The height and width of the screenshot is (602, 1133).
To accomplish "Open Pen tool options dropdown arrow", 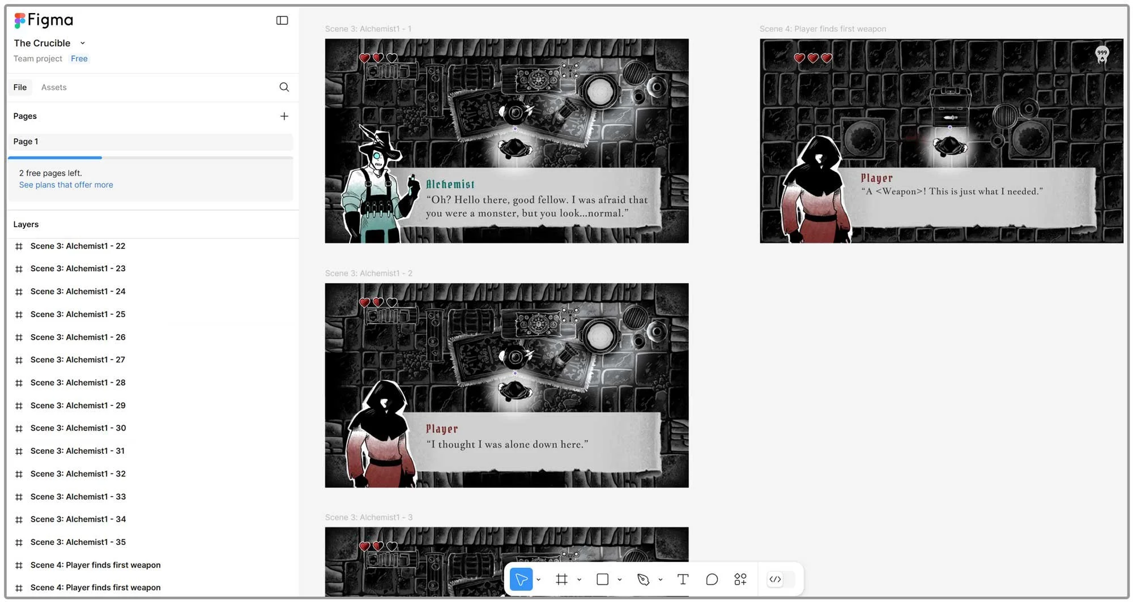I will coord(661,579).
